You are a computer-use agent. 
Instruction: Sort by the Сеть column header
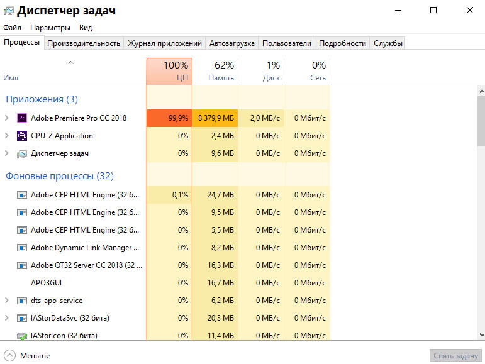click(307, 72)
